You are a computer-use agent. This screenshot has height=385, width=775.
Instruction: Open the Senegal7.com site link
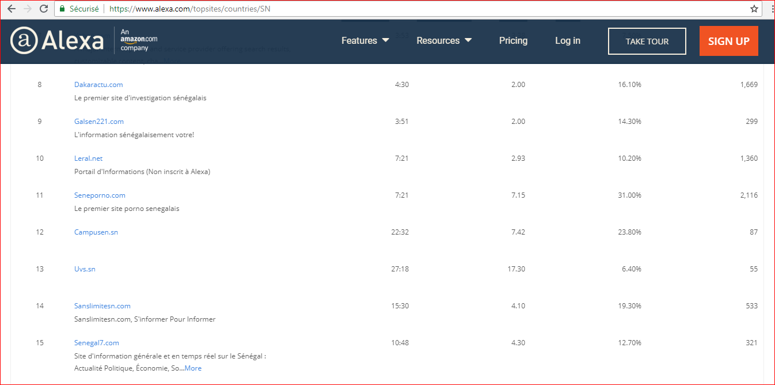pyautogui.click(x=97, y=343)
